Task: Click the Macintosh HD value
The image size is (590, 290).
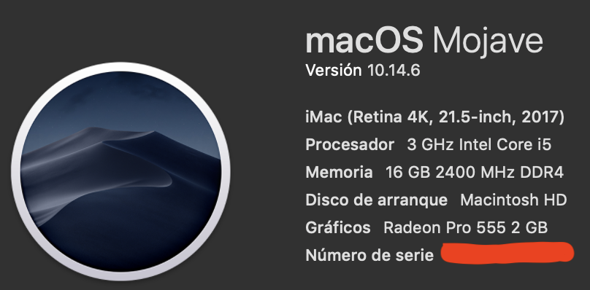Action: pyautogui.click(x=513, y=200)
